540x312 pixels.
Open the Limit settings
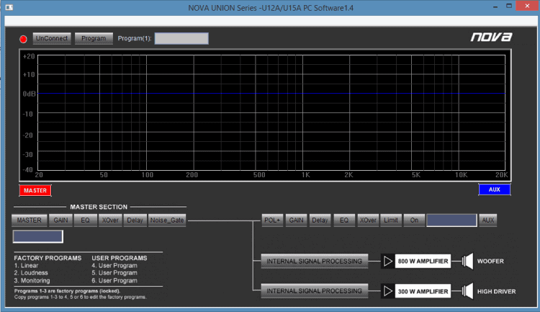coord(391,220)
